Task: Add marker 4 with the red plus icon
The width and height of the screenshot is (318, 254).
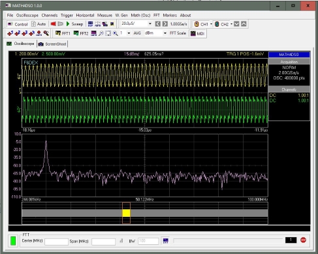Action: coord(32,33)
